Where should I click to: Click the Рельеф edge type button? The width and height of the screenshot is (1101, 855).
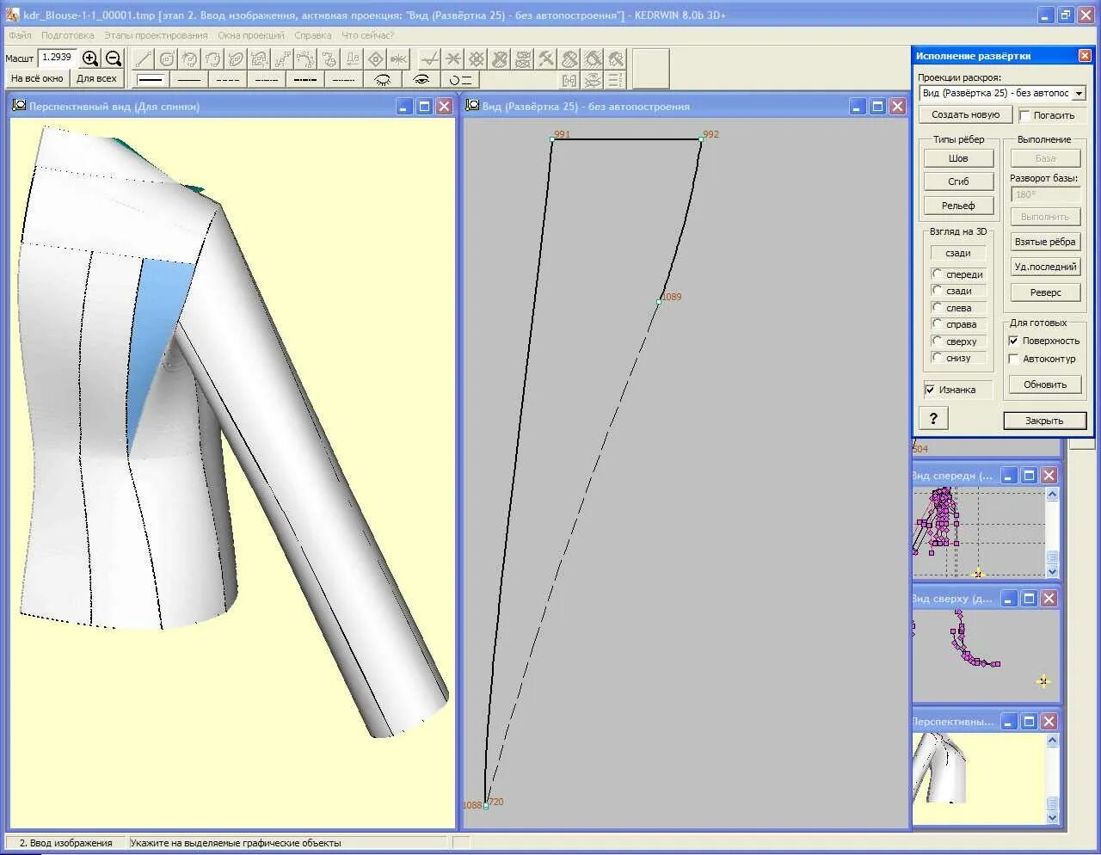pos(958,206)
